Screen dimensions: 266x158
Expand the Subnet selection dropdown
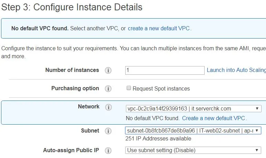[x=193, y=130]
